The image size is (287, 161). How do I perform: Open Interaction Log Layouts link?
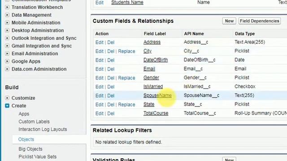(x=43, y=129)
